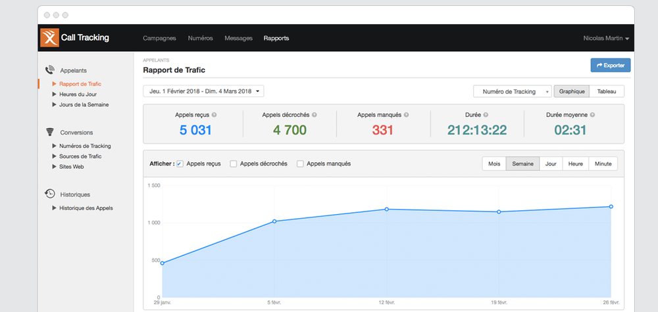Click the Call Tracking brand text
Image resolution: width=658 pixels, height=312 pixels.
coord(85,37)
